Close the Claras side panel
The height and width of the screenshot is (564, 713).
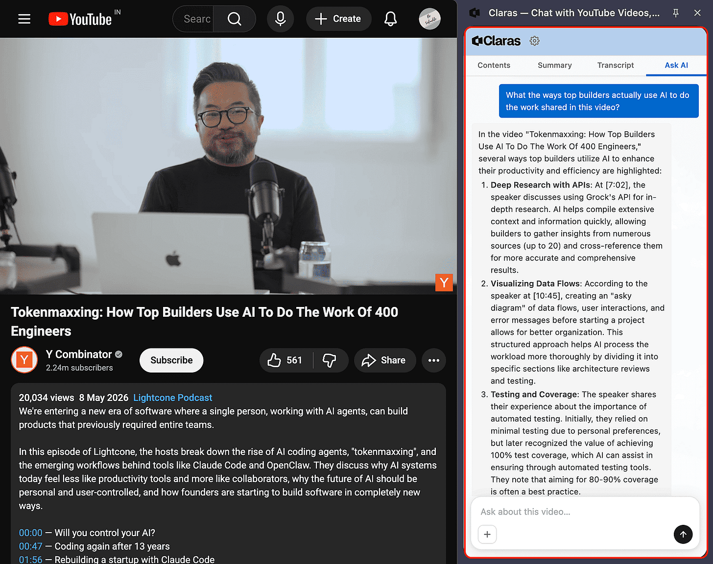(697, 13)
